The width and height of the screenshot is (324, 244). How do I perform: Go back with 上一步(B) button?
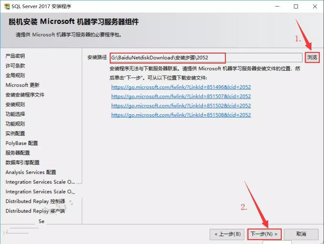click(227, 234)
